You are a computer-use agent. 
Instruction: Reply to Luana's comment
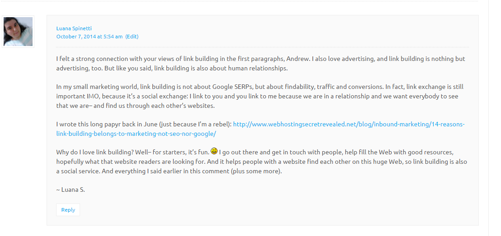pos(68,210)
